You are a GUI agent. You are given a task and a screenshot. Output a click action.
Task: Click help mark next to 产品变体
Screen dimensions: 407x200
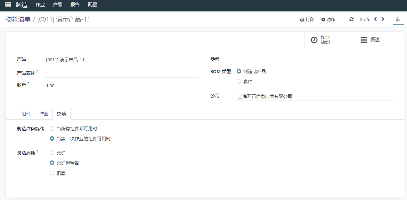coord(37,71)
